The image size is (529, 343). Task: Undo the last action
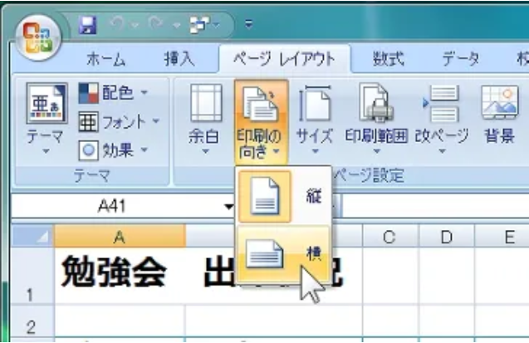click(x=117, y=25)
